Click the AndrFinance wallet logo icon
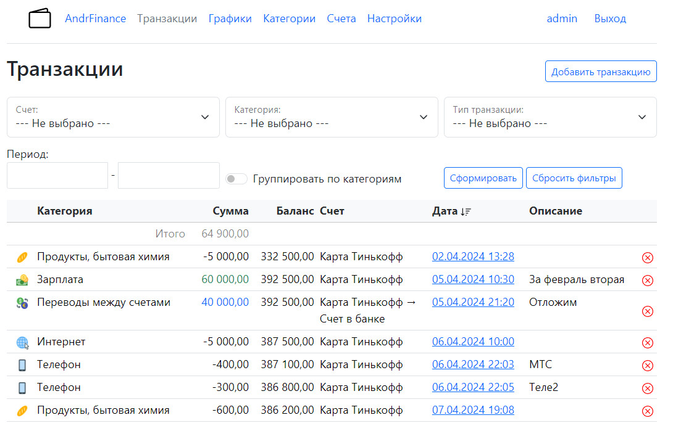Viewport: 673px width, 423px height. click(x=40, y=18)
